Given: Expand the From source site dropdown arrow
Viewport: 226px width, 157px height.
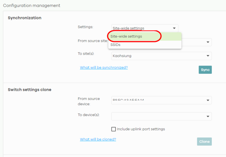Looking at the screenshot, I should point(208,42).
